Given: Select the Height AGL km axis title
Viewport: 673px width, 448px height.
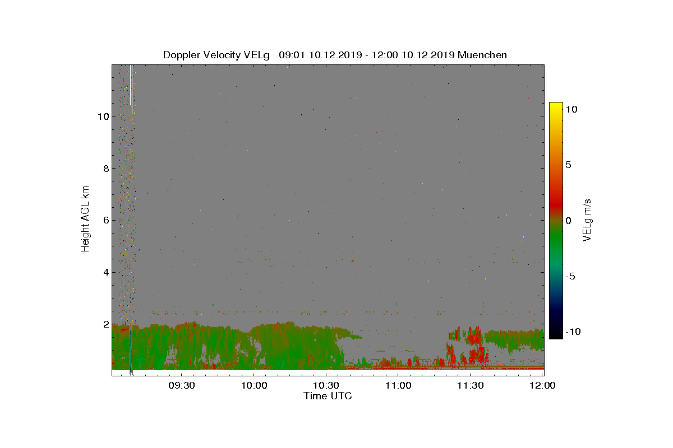Looking at the screenshot, I should pos(85,219).
